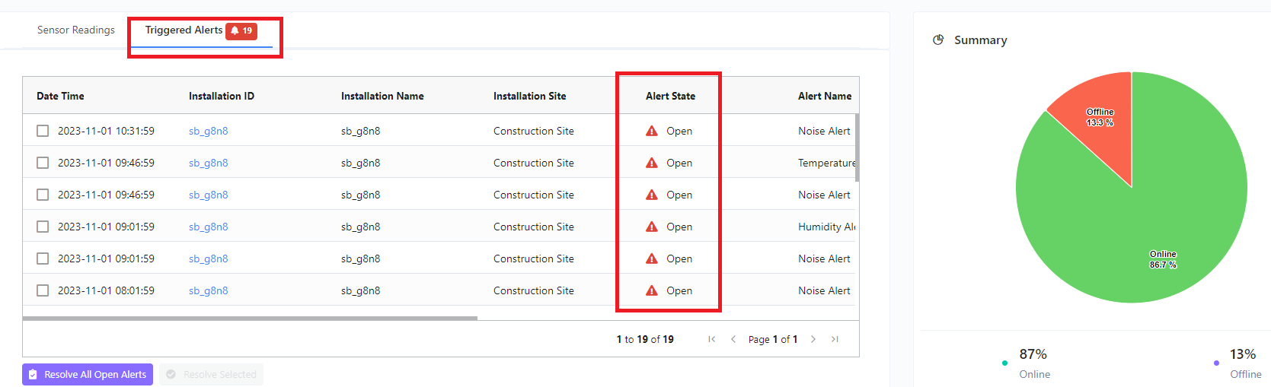Click the Summary pie chart icon
This screenshot has height=387, width=1271.
pos(938,40)
